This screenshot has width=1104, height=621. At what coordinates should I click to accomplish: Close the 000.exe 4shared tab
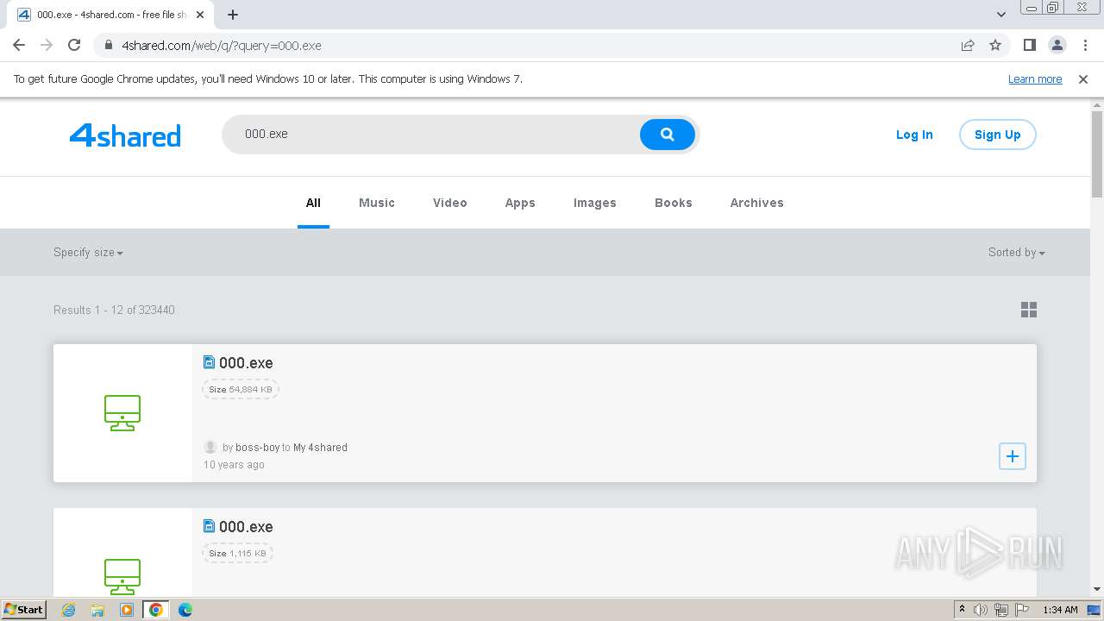point(200,15)
